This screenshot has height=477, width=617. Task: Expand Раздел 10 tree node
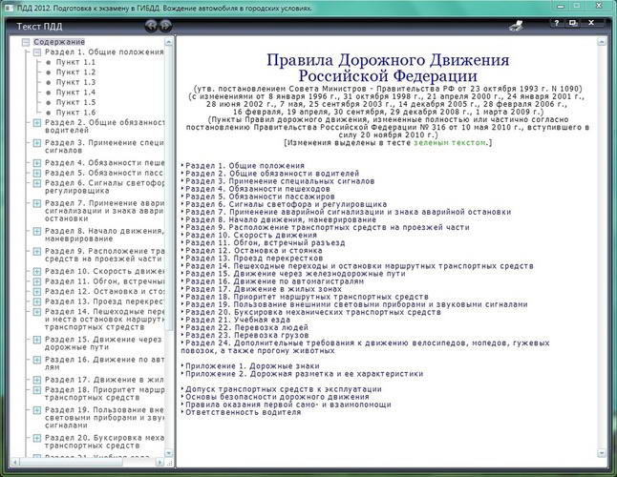pyautogui.click(x=37, y=272)
